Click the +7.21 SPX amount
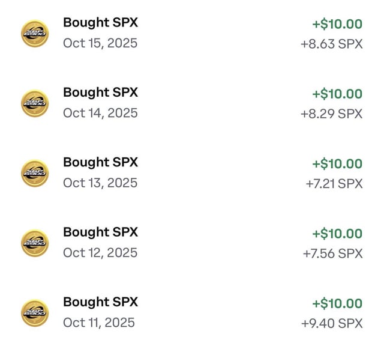 pos(334,183)
